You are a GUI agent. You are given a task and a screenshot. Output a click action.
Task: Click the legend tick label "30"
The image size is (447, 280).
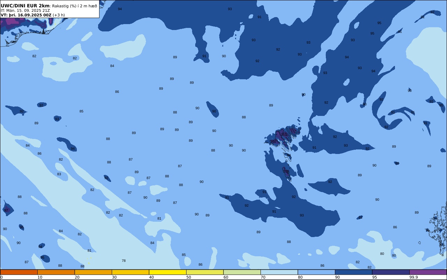pyautogui.click(x=114, y=277)
